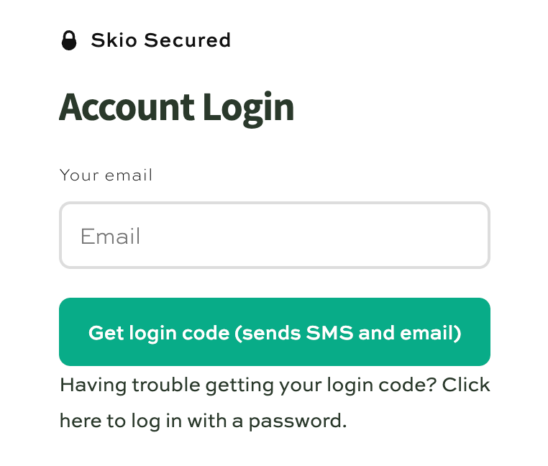Focus the Email input field
This screenshot has height=466, width=548.
click(275, 235)
